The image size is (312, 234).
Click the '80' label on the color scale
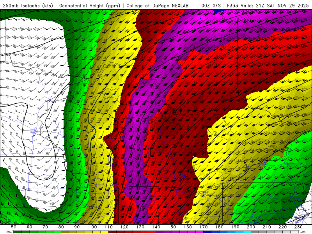click(x=61, y=227)
